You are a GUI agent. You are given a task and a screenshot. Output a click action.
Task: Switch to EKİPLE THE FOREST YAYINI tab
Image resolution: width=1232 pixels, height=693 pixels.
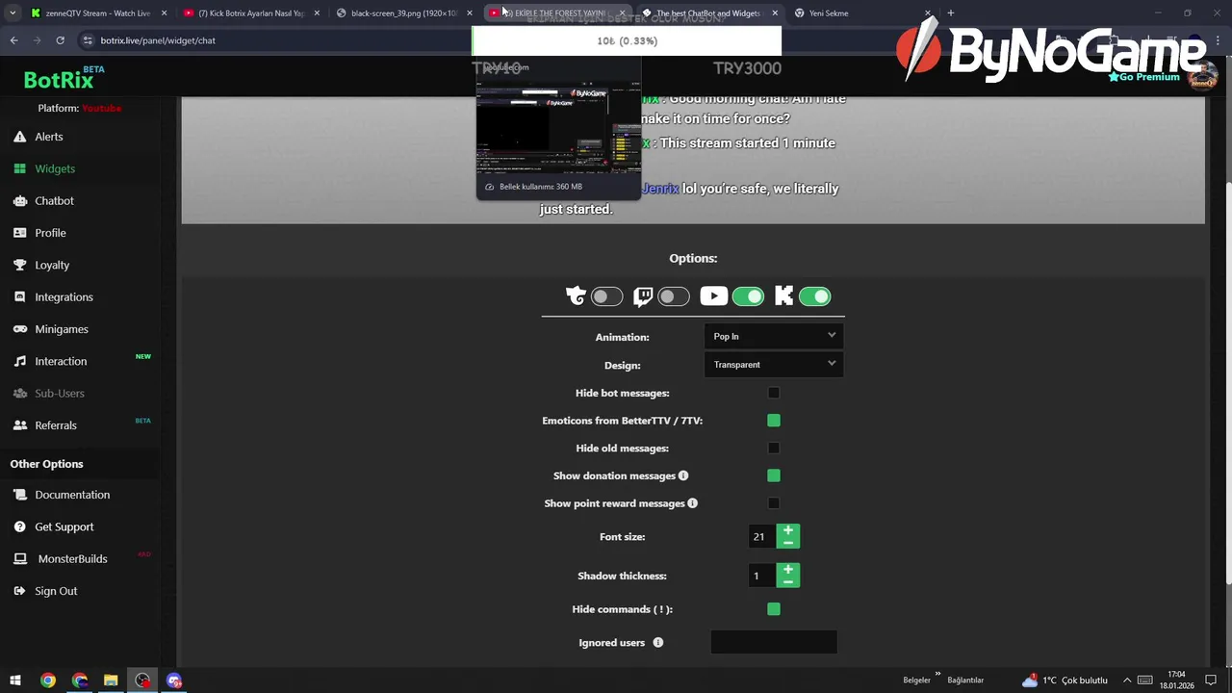click(x=556, y=13)
